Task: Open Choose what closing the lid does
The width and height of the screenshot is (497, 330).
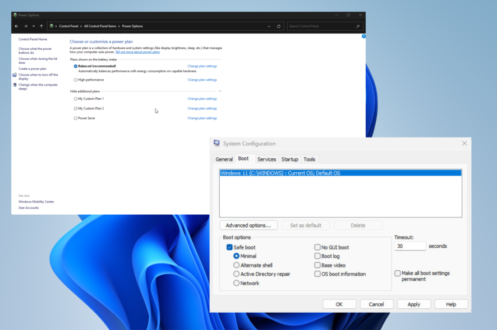Action: (38, 61)
